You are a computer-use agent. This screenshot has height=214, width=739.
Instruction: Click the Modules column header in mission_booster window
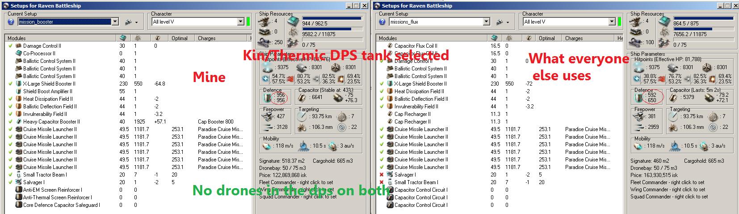tap(60, 38)
